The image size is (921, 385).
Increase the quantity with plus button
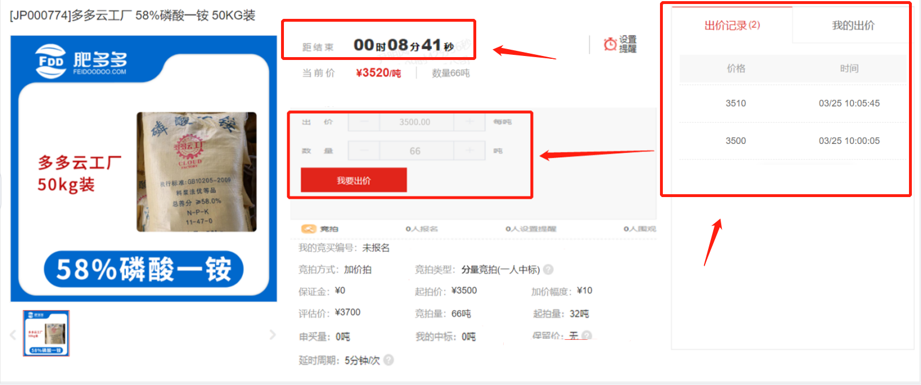point(469,151)
